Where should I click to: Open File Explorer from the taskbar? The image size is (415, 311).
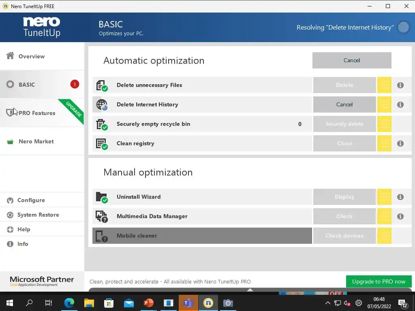pos(89,303)
